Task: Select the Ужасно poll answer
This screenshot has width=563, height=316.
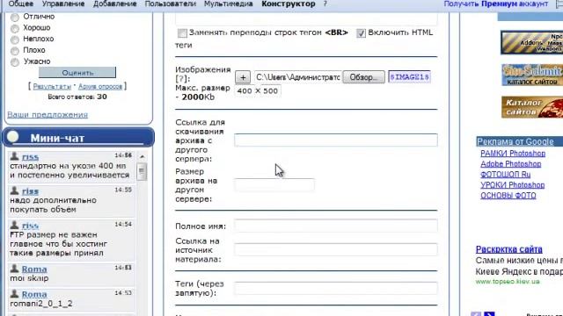Action: click(15, 62)
